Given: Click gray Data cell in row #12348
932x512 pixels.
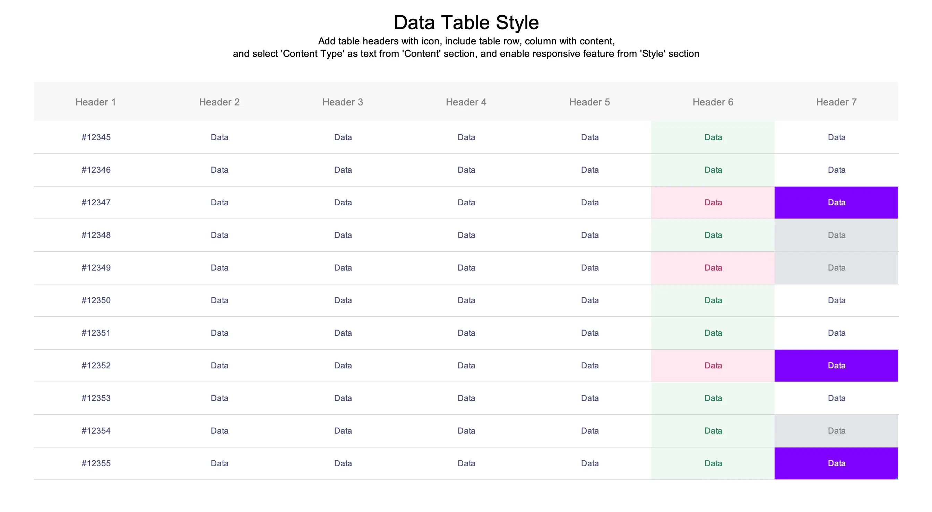Looking at the screenshot, I should point(836,235).
